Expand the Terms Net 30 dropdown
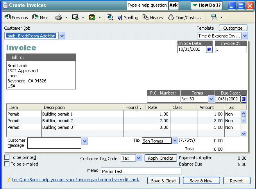 211,99
